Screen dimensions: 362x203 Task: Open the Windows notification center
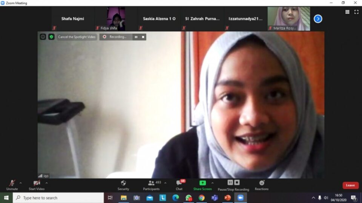click(x=354, y=198)
